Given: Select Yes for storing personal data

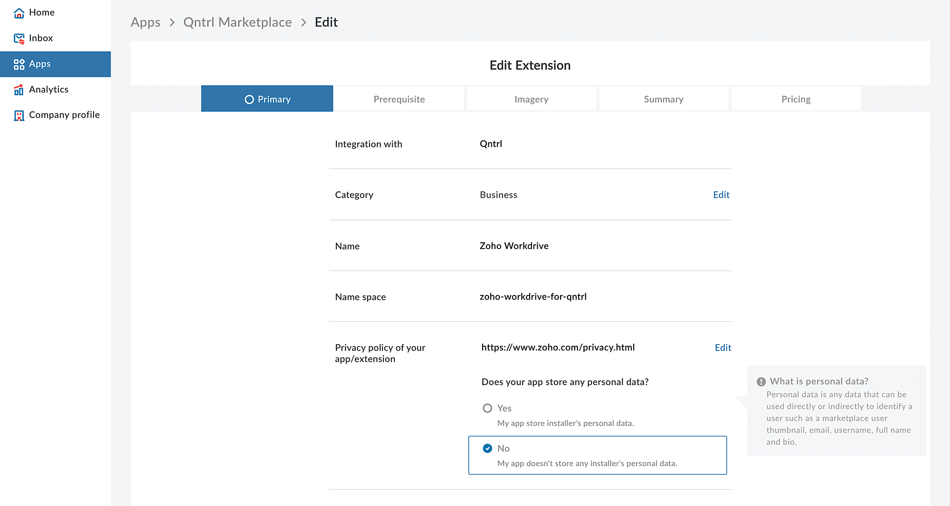Looking at the screenshot, I should (487, 408).
